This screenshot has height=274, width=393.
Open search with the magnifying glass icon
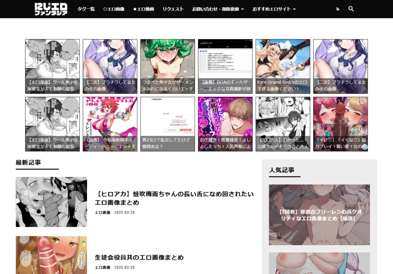(351, 9)
